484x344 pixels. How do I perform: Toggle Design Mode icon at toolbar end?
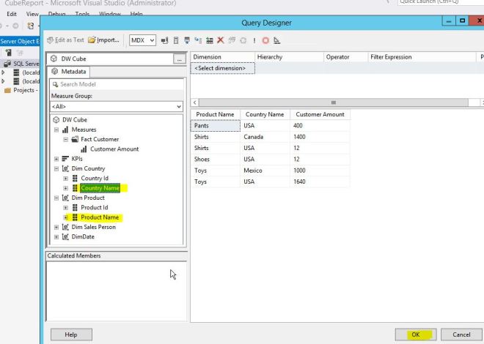pyautogui.click(x=277, y=40)
